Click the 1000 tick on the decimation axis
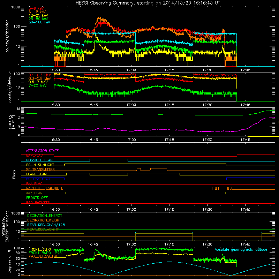The image size is (279, 279). [x=16, y=213]
